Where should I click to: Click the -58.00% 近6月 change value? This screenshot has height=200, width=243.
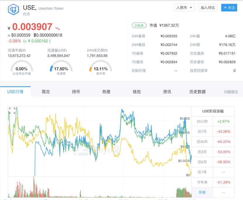(x=223, y=162)
